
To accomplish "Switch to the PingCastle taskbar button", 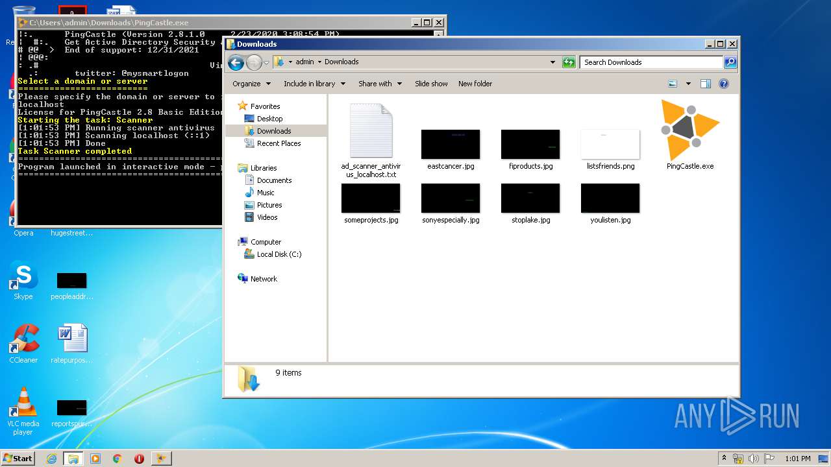I will click(161, 459).
